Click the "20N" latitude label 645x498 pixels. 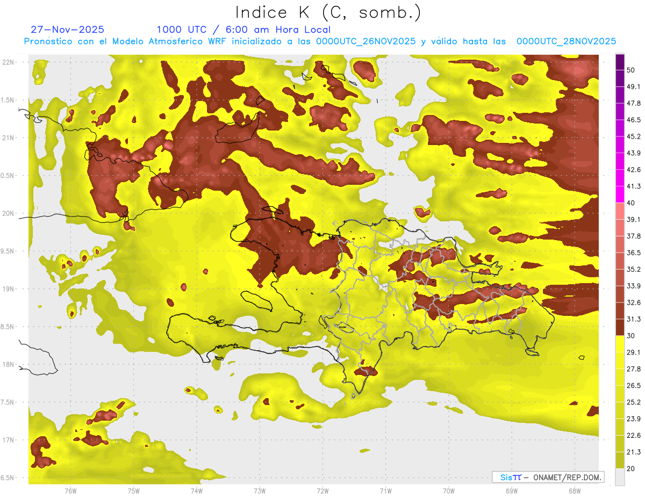tap(9, 213)
